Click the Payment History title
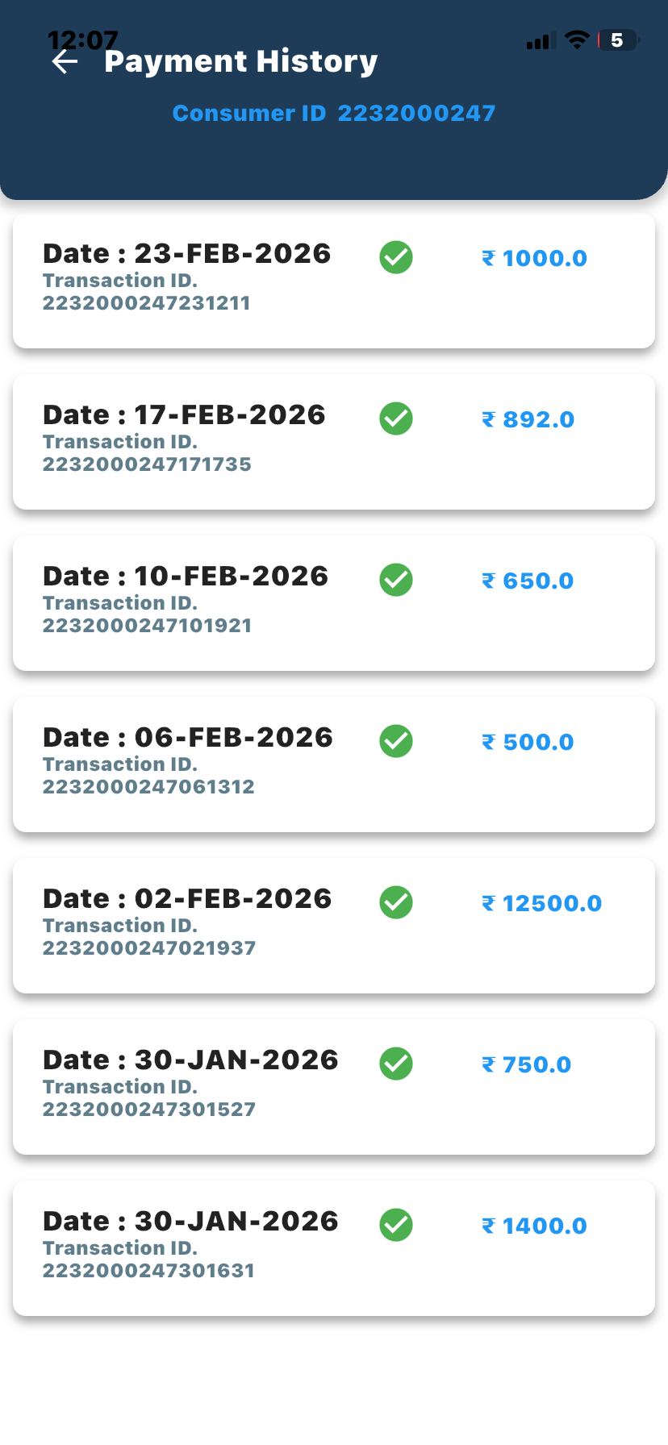The width and height of the screenshot is (668, 1445). click(x=240, y=61)
